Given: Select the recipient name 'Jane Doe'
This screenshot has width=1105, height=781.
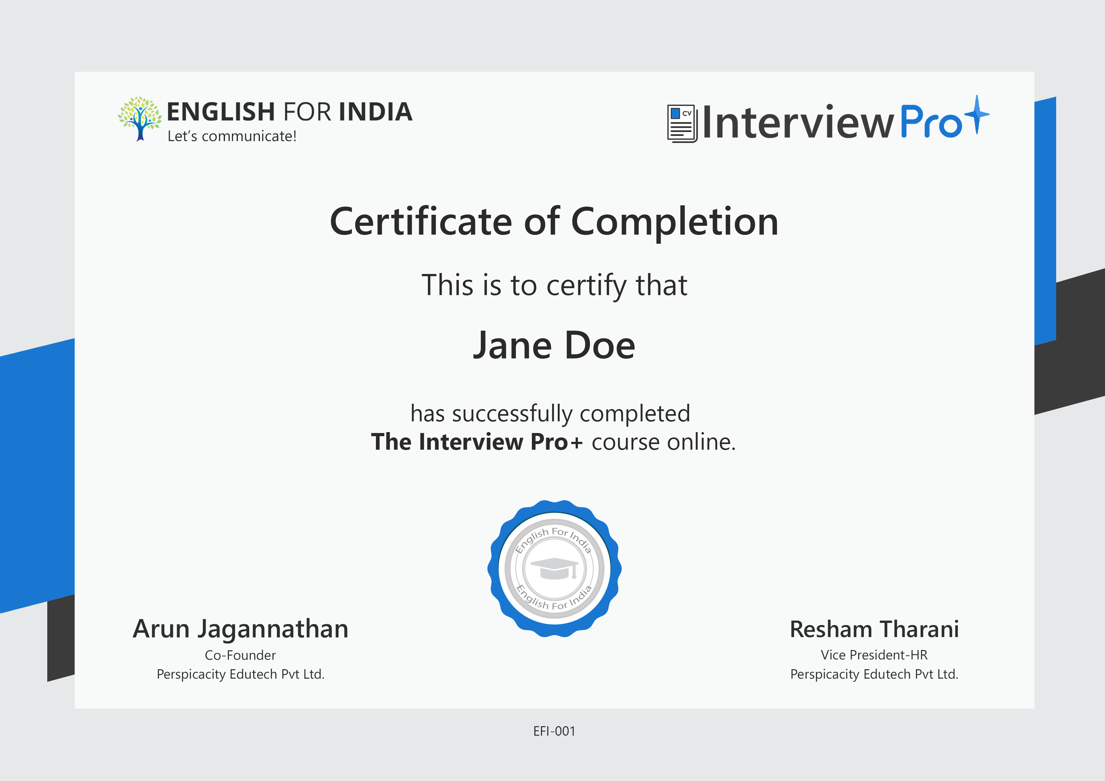Looking at the screenshot, I should click(x=554, y=345).
